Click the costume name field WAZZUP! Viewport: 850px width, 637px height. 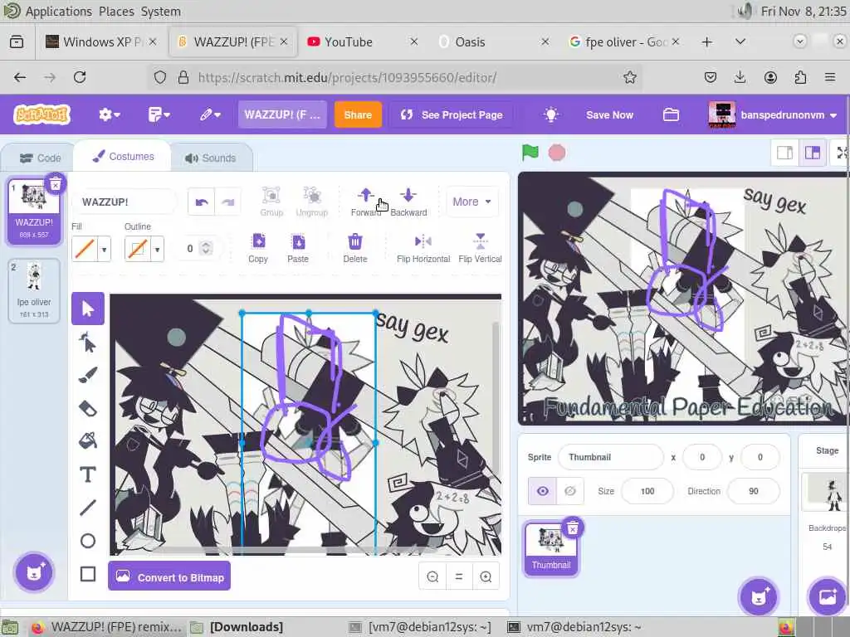(125, 202)
